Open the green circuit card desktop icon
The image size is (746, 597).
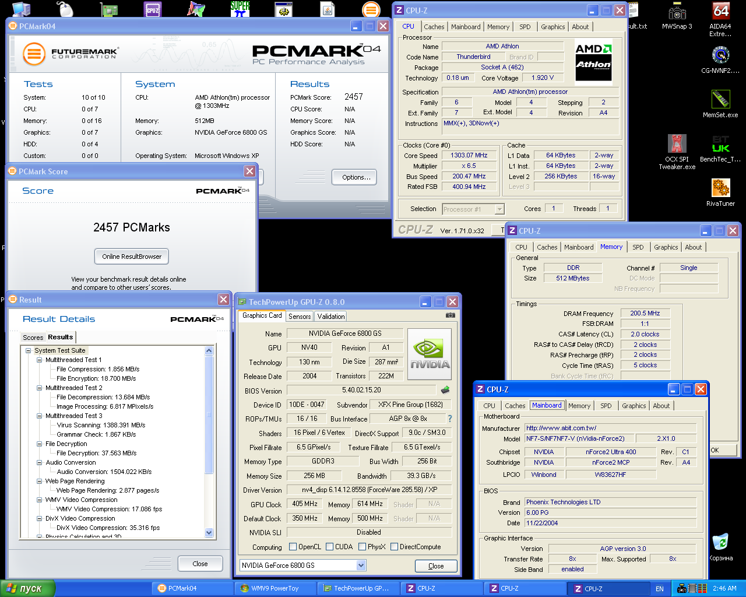tap(109, 9)
